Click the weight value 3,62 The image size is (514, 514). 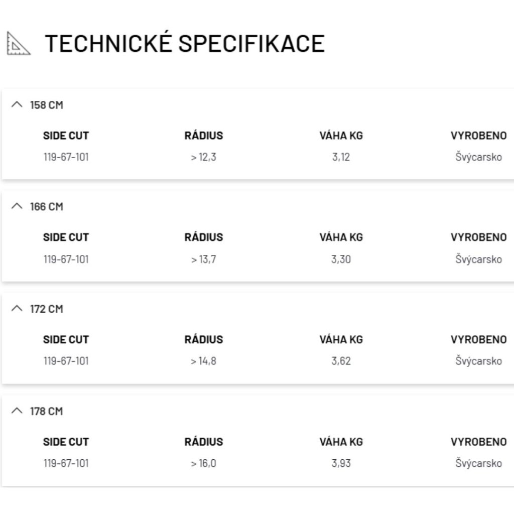pos(341,361)
